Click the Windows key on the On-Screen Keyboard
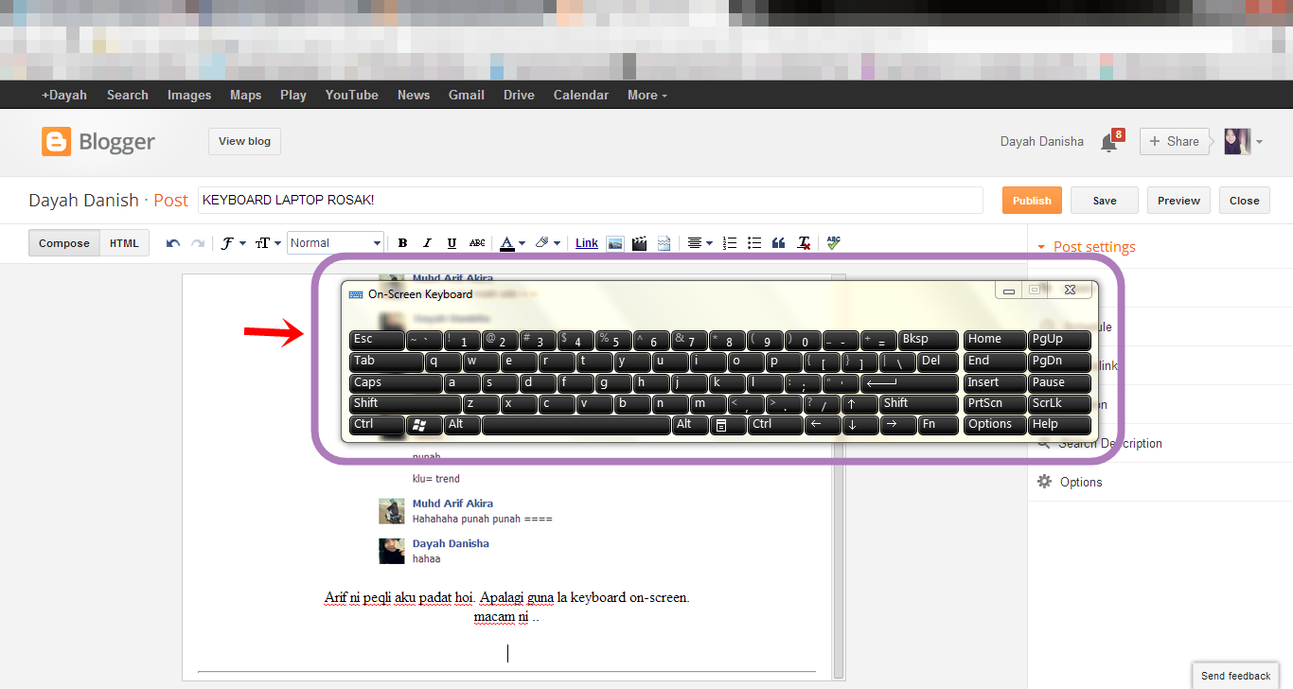 click(x=424, y=424)
